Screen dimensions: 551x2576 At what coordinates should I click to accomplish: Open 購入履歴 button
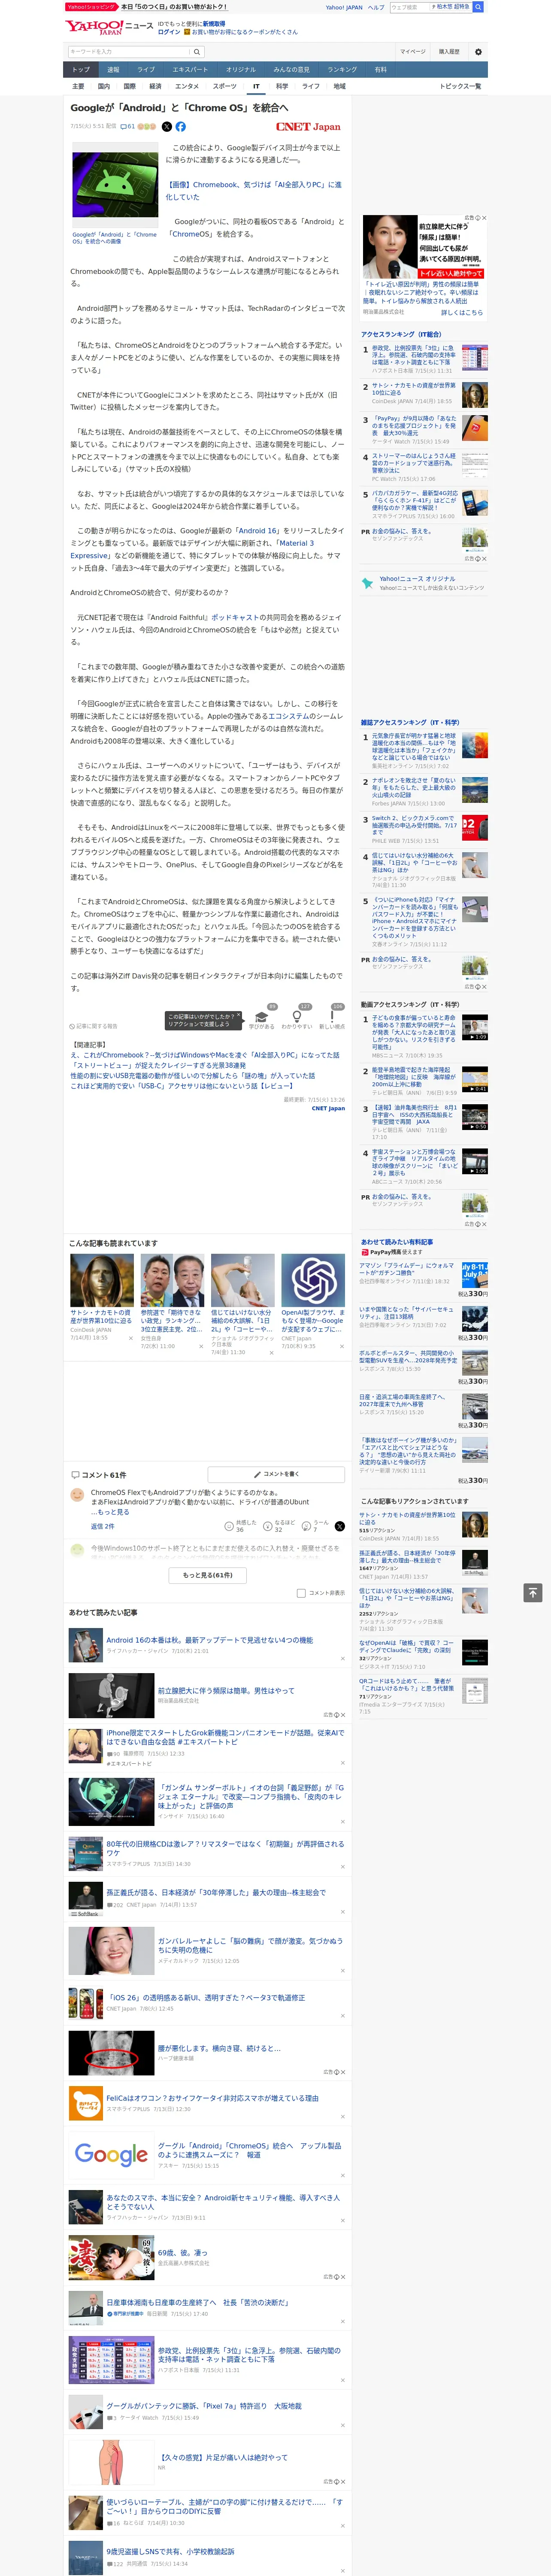point(449,52)
